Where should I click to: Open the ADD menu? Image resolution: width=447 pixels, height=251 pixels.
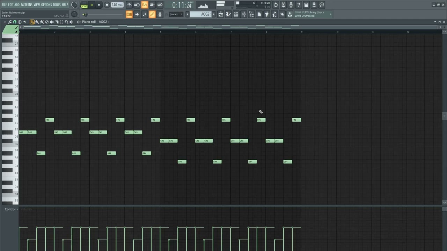click(17, 5)
